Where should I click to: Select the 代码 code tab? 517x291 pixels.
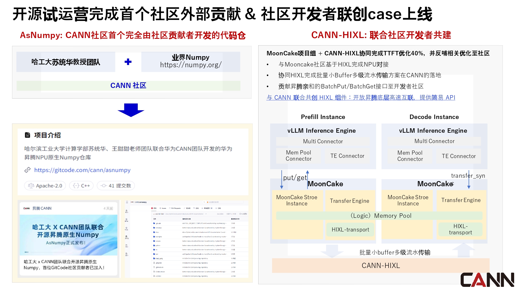(x=154, y=208)
